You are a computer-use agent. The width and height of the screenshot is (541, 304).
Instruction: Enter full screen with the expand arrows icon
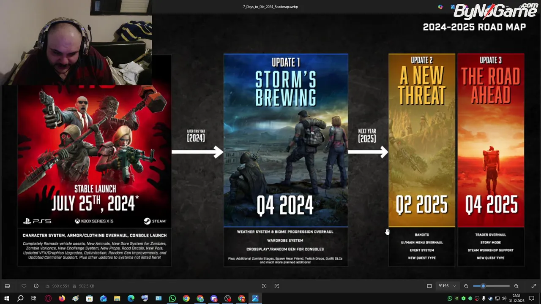coord(533,286)
